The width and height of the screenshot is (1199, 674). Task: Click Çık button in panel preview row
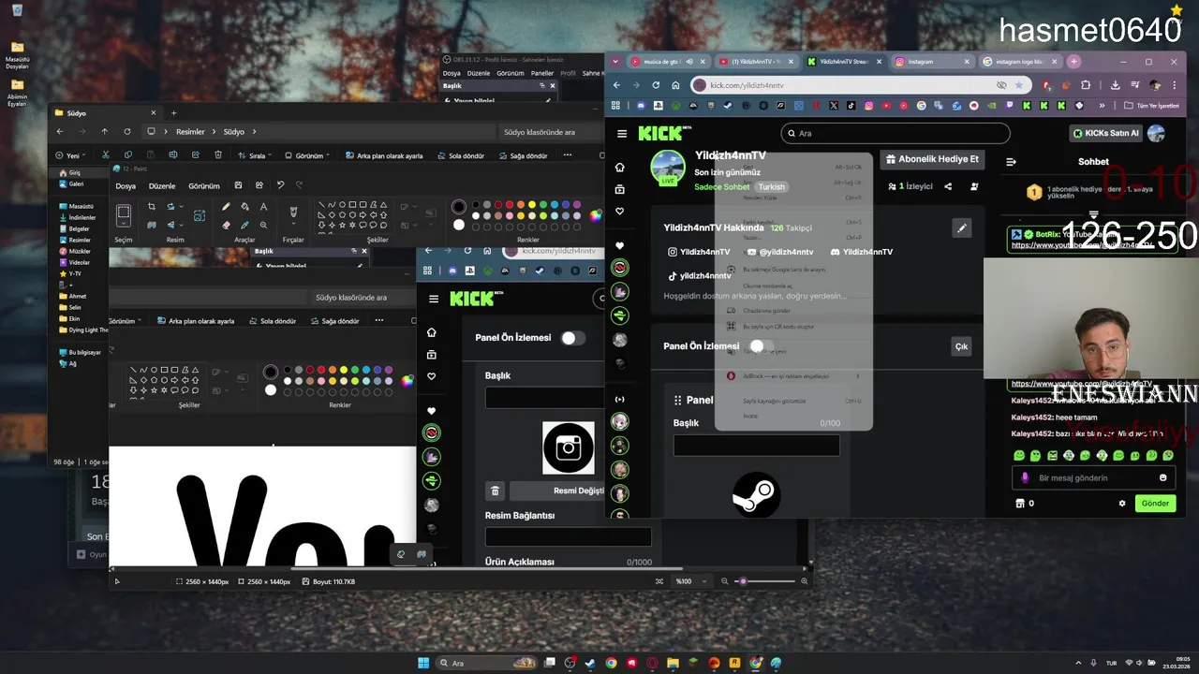(961, 346)
